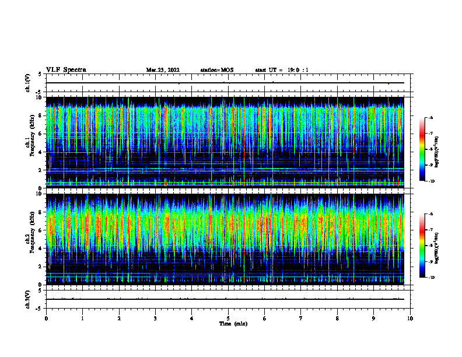
Task: Click the time axis tick label 9
Action: pos(373,318)
